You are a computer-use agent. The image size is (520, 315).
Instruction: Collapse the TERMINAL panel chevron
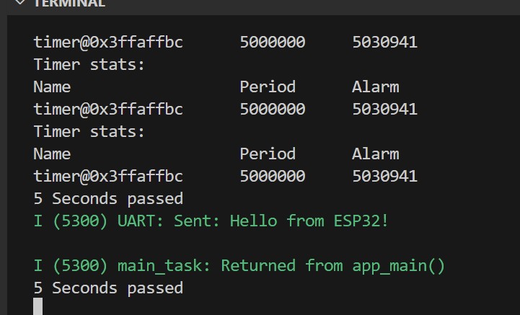[x=19, y=3]
